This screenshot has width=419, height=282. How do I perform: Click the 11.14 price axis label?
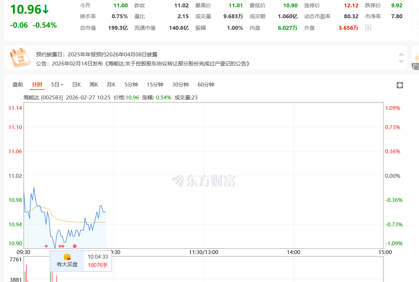[15, 108]
